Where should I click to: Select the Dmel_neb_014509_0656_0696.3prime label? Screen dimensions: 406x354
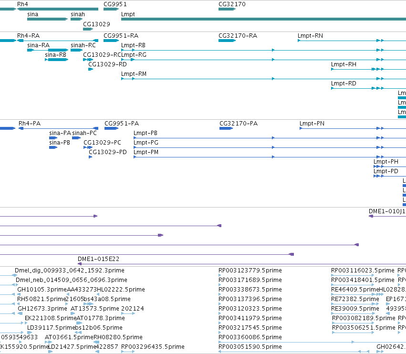72,280
